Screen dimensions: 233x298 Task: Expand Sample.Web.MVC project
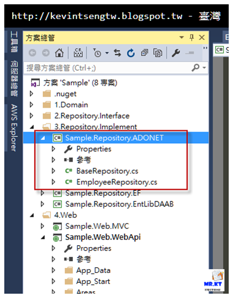click(x=42, y=226)
